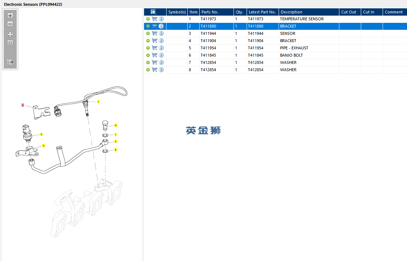Select PIPE - EXHAUST description cell
The width and height of the screenshot is (407, 261).
coord(309,48)
